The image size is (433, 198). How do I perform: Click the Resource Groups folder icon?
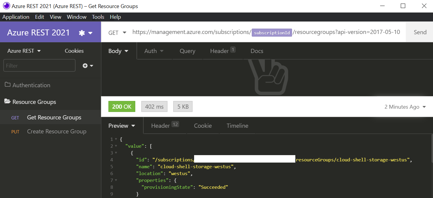(7, 102)
